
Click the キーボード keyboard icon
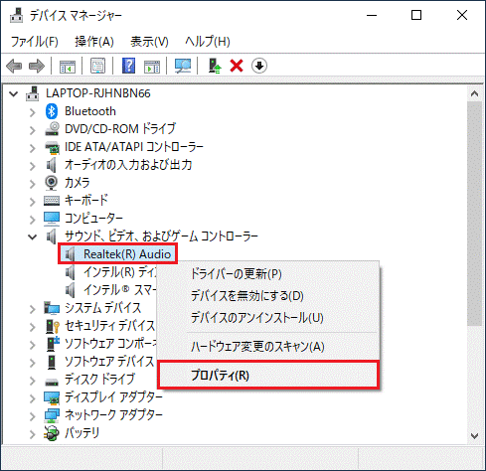click(x=52, y=201)
